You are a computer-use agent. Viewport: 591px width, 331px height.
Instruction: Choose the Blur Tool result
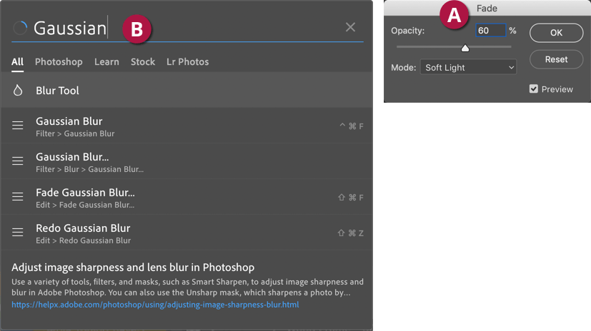point(187,91)
